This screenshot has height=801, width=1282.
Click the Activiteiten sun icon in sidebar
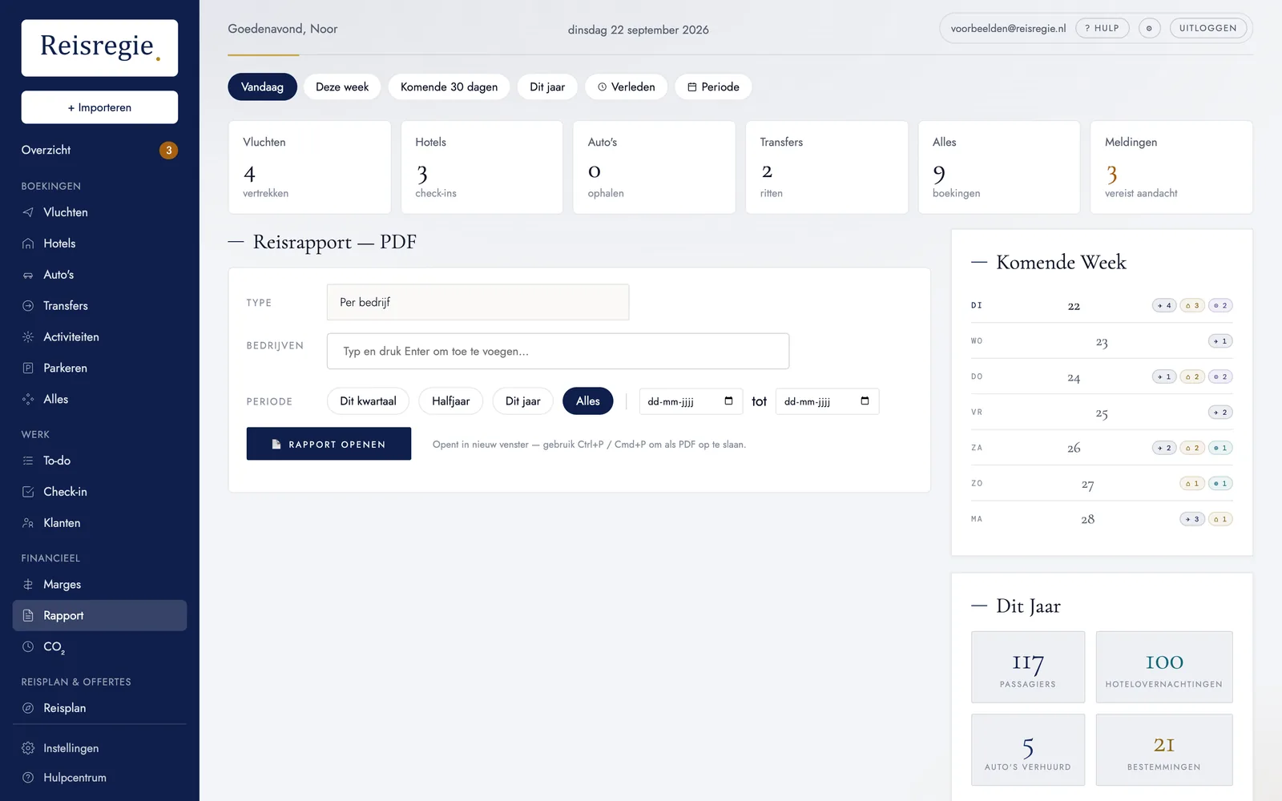point(28,337)
